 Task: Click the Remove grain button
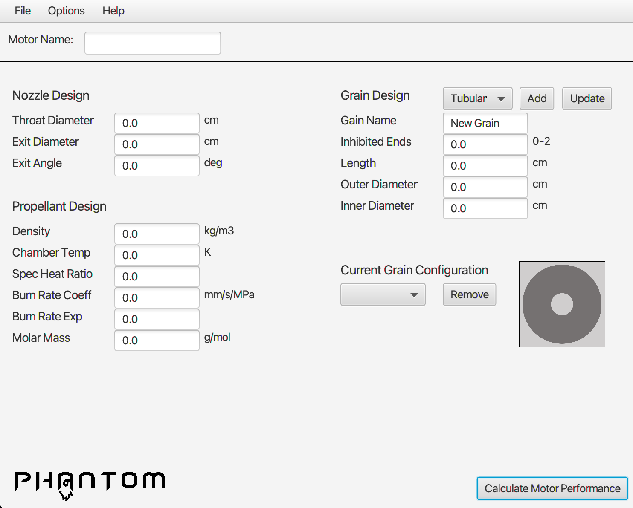coord(470,294)
